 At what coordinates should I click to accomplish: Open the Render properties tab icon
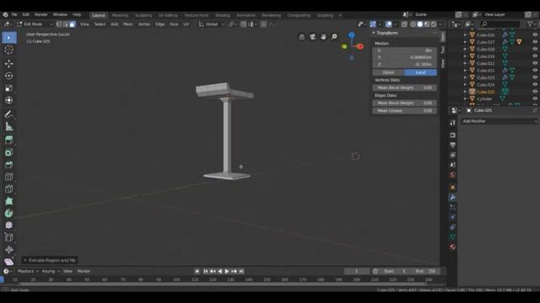pos(452,136)
